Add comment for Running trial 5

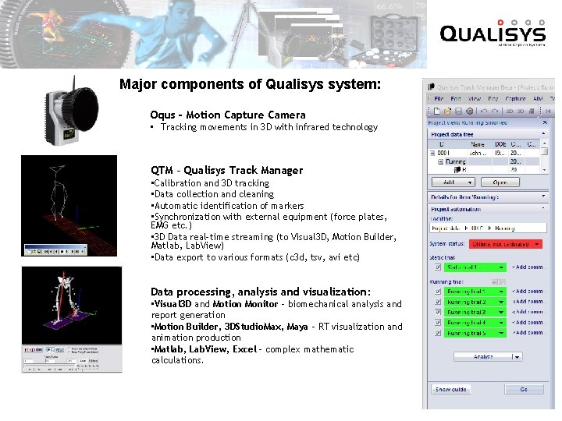(527, 333)
